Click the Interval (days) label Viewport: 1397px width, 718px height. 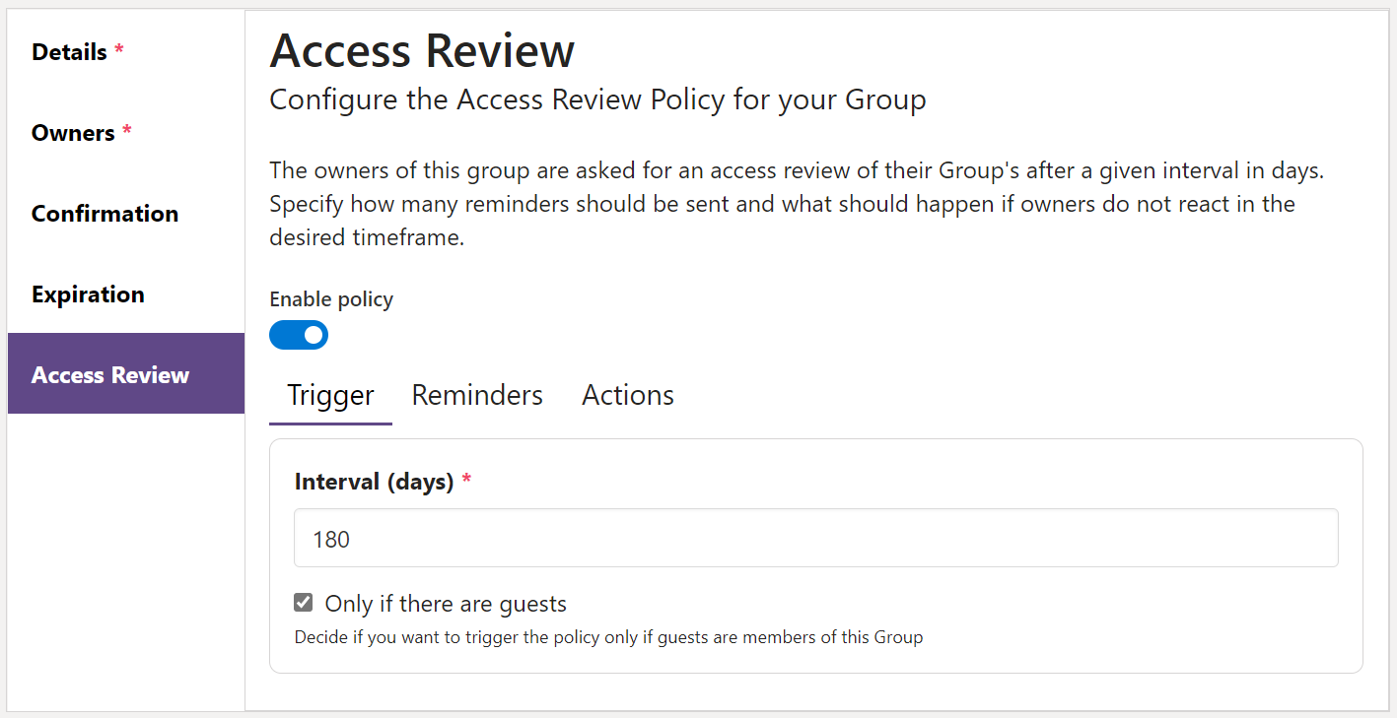tap(372, 481)
